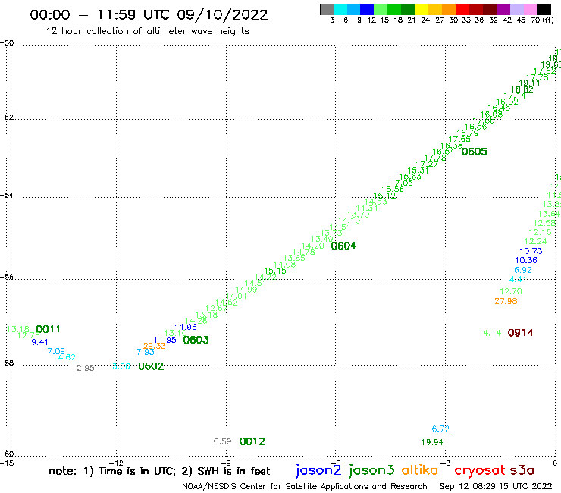Click the orange legend swatch near 30
The width and height of the screenshot is (561, 493).
pyautogui.click(x=449, y=9)
